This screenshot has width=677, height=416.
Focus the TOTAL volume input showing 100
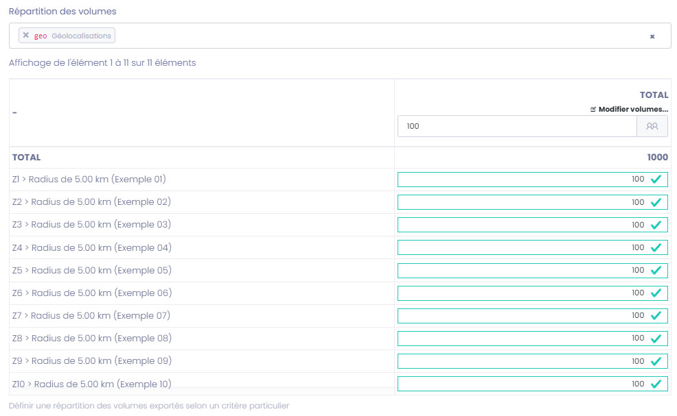coord(516,126)
